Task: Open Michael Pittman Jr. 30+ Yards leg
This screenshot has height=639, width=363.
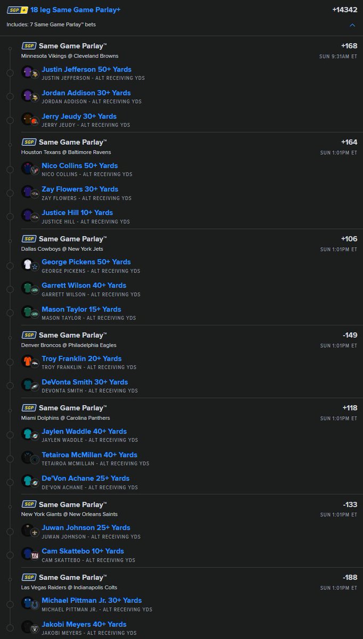Action: 92,600
